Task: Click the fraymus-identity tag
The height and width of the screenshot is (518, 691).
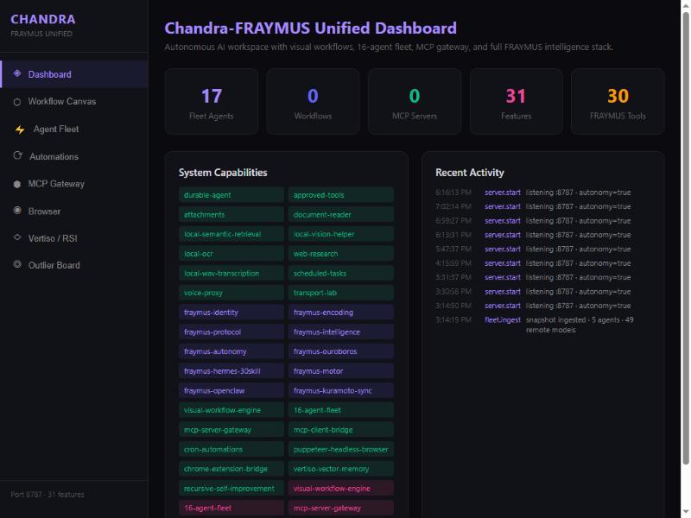Action: click(x=231, y=313)
